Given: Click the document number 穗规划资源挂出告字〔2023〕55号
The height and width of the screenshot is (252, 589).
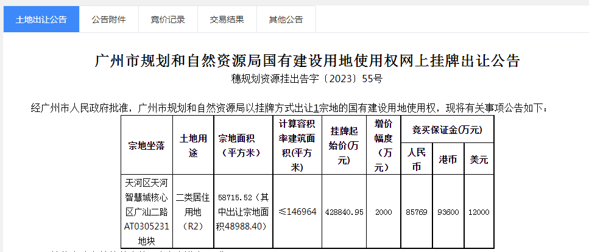Looking at the screenshot, I should point(307,79).
